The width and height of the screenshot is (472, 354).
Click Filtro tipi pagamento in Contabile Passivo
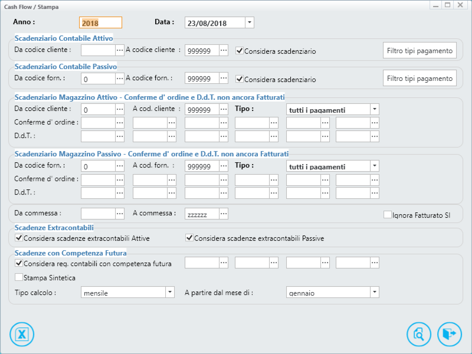coord(419,78)
